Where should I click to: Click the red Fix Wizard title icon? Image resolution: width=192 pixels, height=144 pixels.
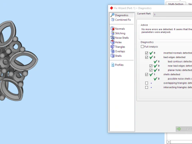coord(112,8)
